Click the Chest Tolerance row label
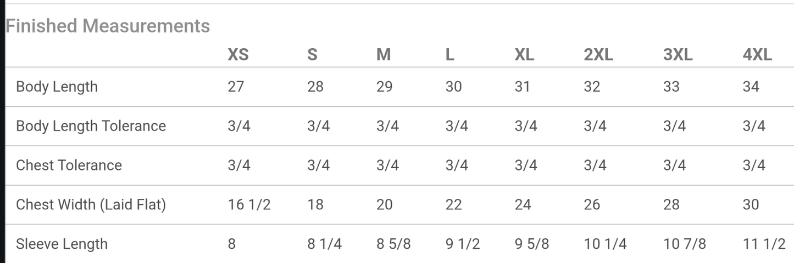This screenshot has height=263, width=794. pyautogui.click(x=69, y=165)
